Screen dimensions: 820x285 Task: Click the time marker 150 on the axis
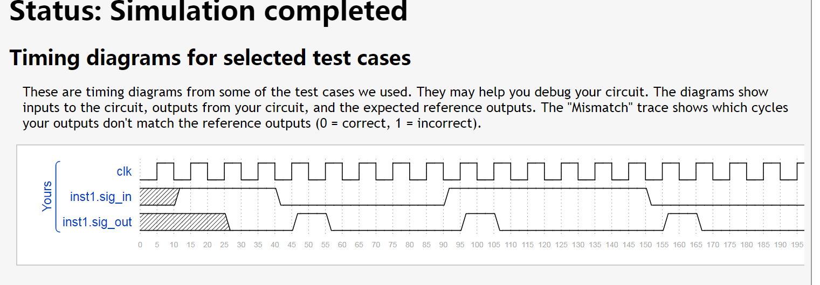pos(646,245)
